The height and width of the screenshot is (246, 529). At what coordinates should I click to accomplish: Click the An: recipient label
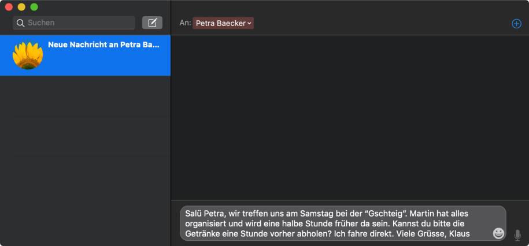click(185, 23)
